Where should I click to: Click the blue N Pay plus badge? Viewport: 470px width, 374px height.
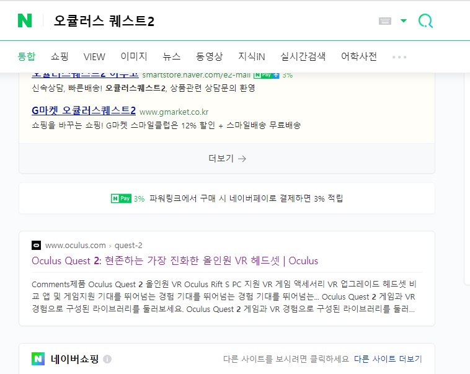tap(266, 75)
